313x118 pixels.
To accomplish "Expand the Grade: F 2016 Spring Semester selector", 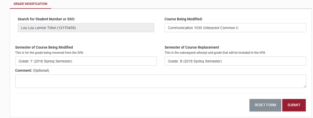I will click(x=86, y=61).
